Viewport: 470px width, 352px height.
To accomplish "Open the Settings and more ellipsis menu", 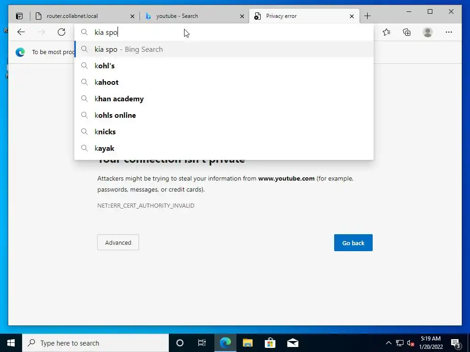I will 449,32.
